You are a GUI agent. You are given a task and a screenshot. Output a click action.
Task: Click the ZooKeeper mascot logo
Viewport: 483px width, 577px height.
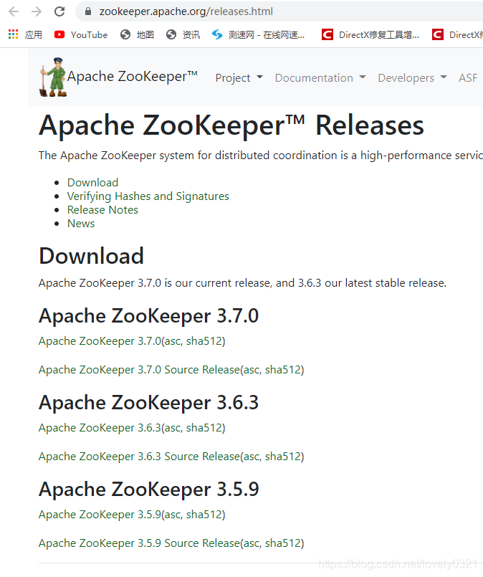(x=53, y=77)
